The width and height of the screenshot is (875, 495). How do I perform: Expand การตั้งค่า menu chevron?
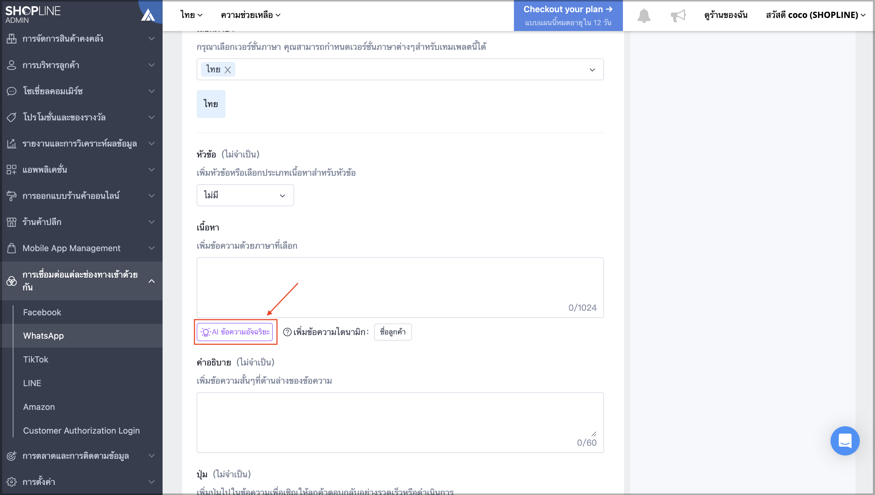pos(152,482)
